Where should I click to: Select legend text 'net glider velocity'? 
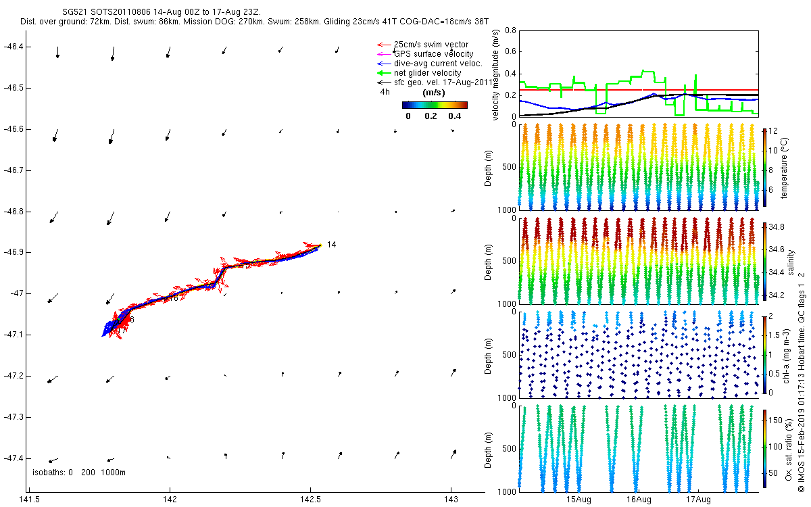(427, 73)
